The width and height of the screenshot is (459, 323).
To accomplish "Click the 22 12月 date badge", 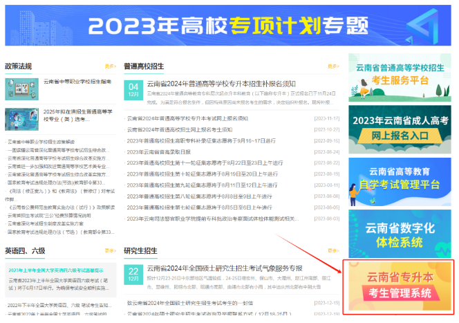I will click(133, 275).
